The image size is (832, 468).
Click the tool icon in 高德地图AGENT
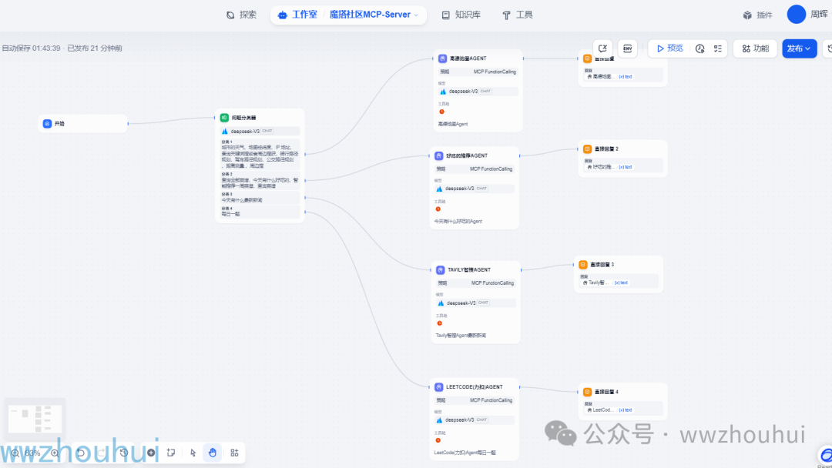[441, 112]
